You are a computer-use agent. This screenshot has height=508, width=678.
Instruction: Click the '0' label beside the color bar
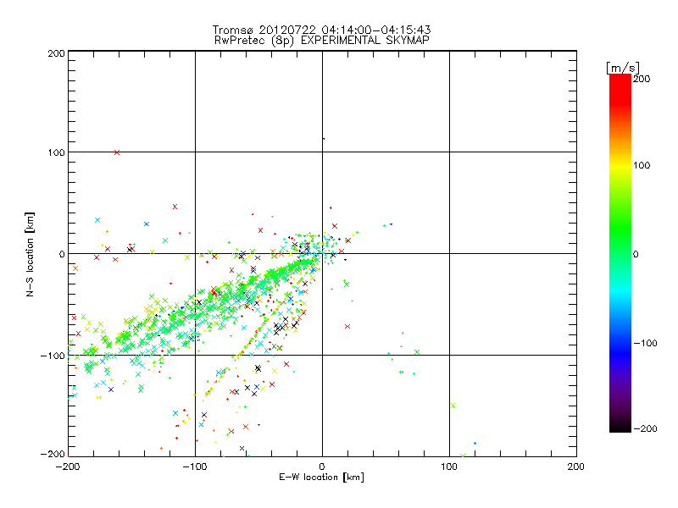(x=636, y=255)
